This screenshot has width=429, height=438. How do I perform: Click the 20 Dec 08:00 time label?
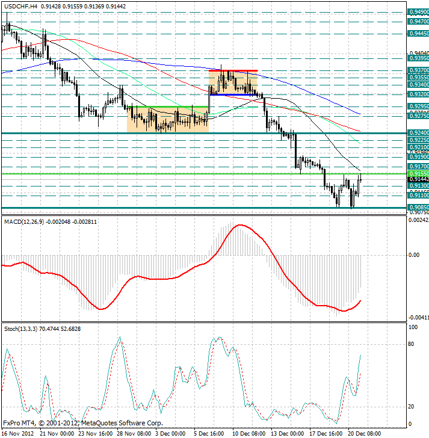(365, 434)
